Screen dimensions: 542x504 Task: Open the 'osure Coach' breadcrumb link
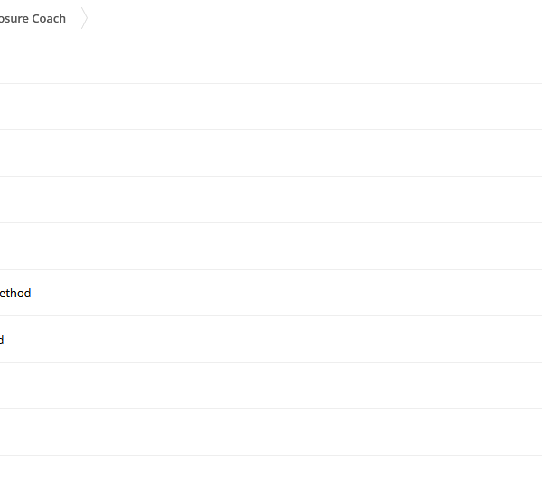point(33,18)
